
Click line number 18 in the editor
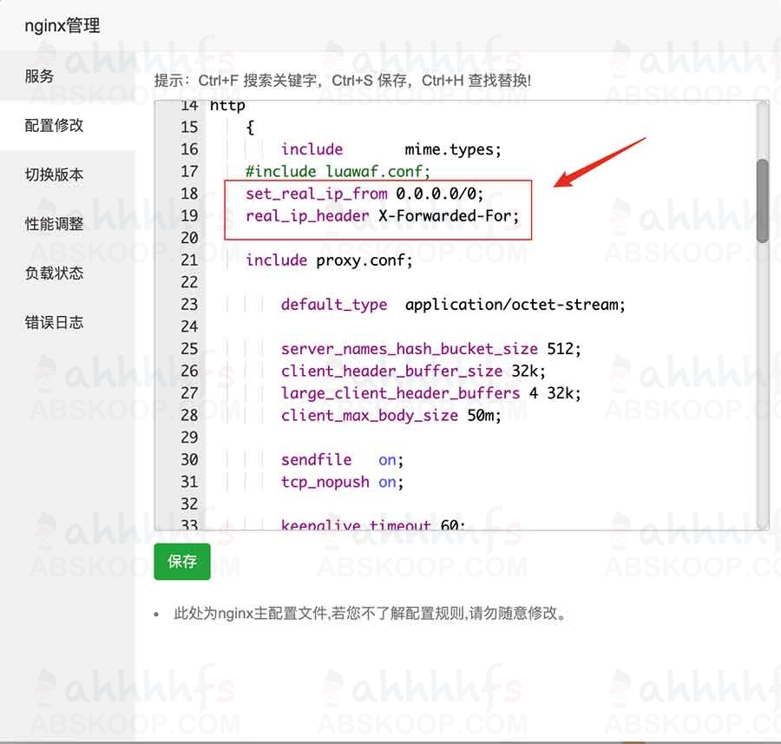(x=189, y=194)
